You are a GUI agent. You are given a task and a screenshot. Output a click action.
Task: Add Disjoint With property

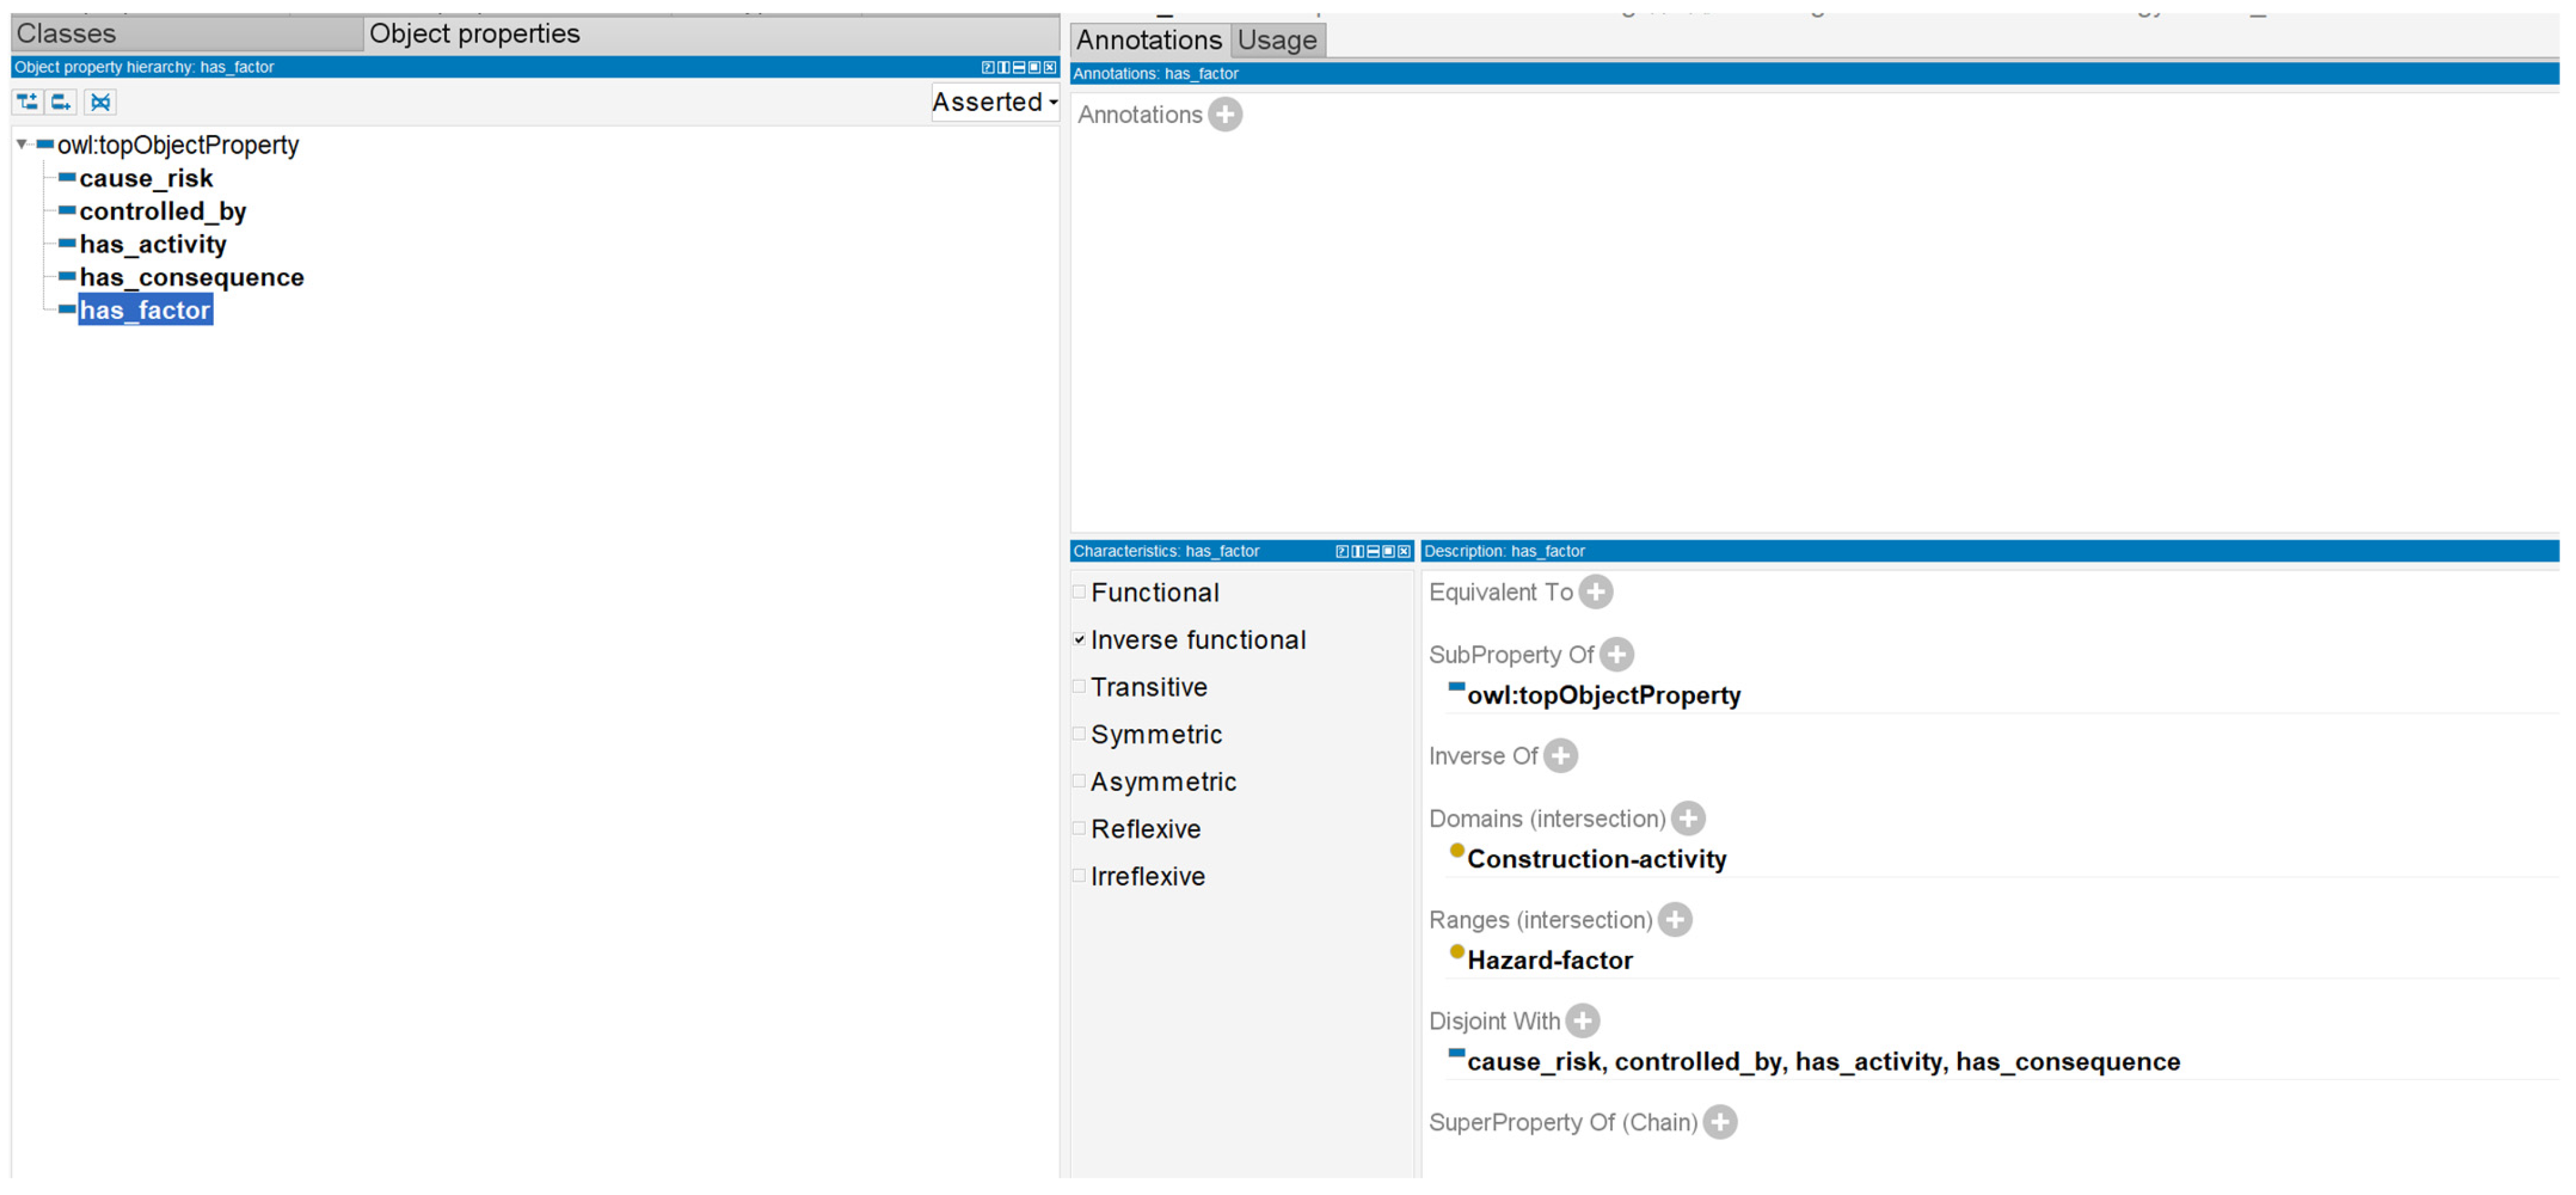coord(1583,1022)
